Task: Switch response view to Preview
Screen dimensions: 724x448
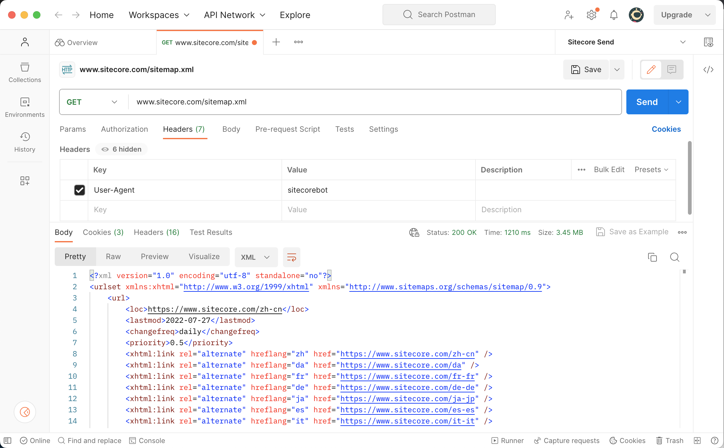Action: (155, 257)
